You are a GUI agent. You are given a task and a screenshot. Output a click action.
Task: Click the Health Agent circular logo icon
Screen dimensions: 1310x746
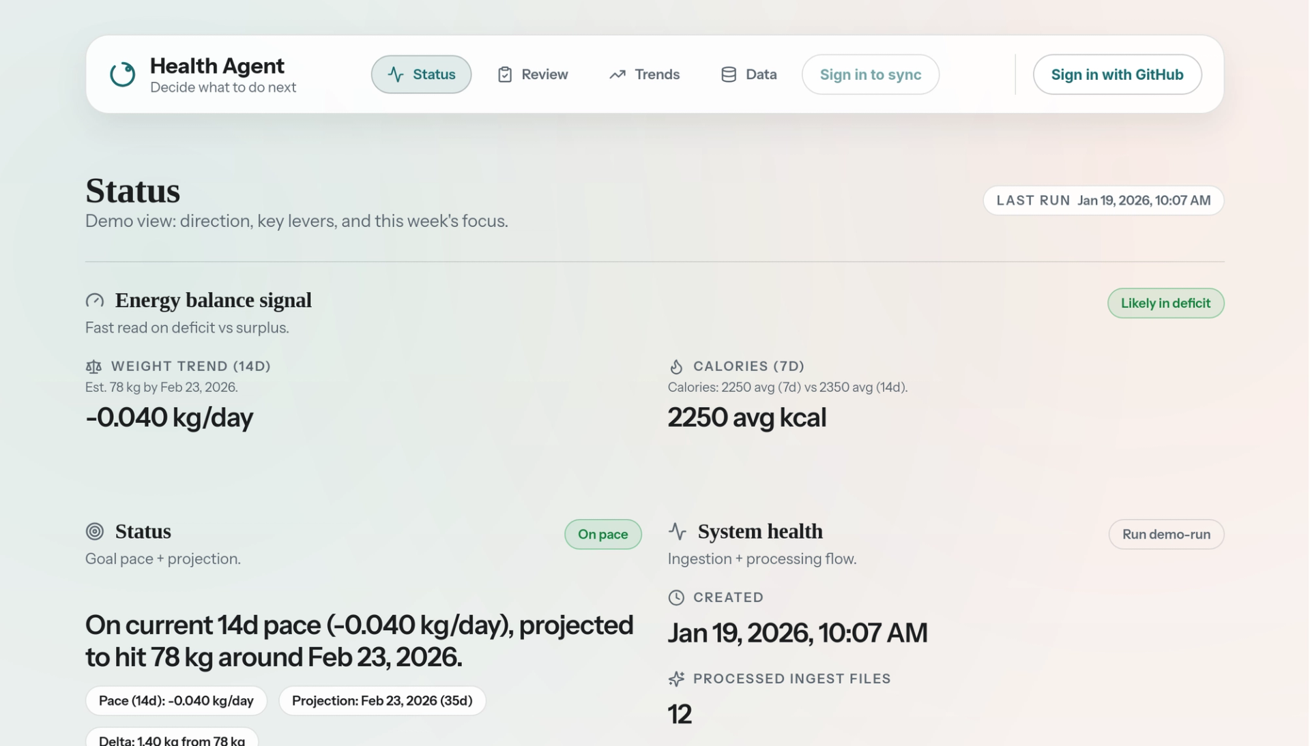123,74
